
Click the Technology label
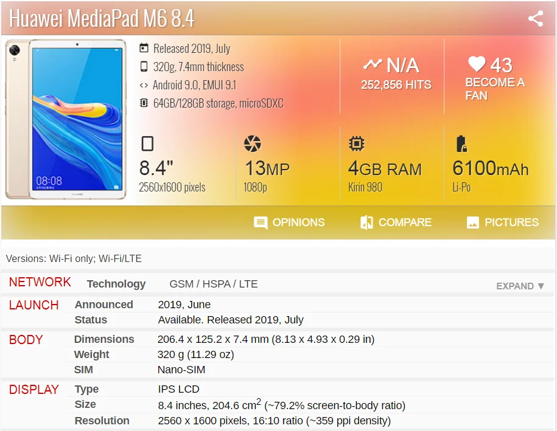point(116,284)
